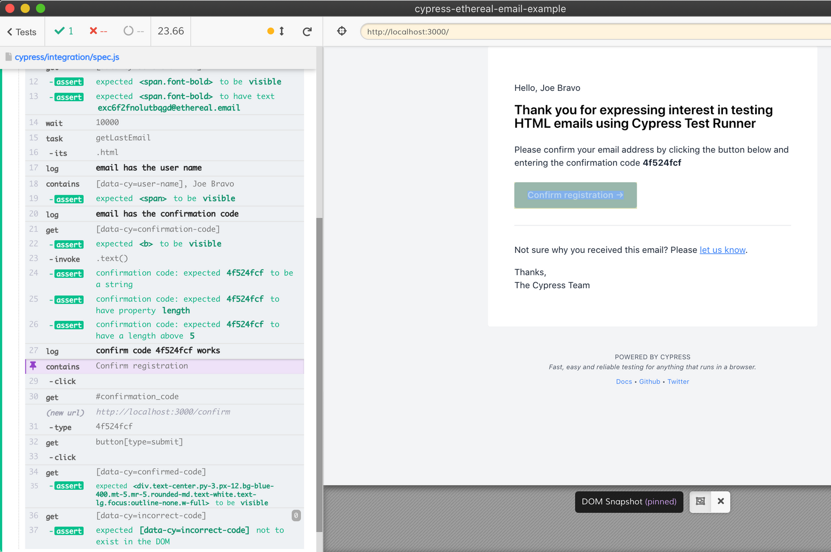Click the purple pin on the Confirm registration command

click(33, 366)
